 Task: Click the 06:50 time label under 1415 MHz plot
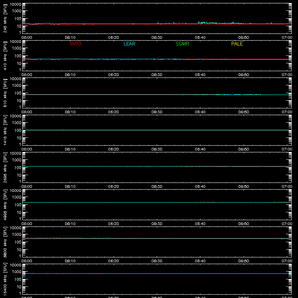click(x=244, y=149)
